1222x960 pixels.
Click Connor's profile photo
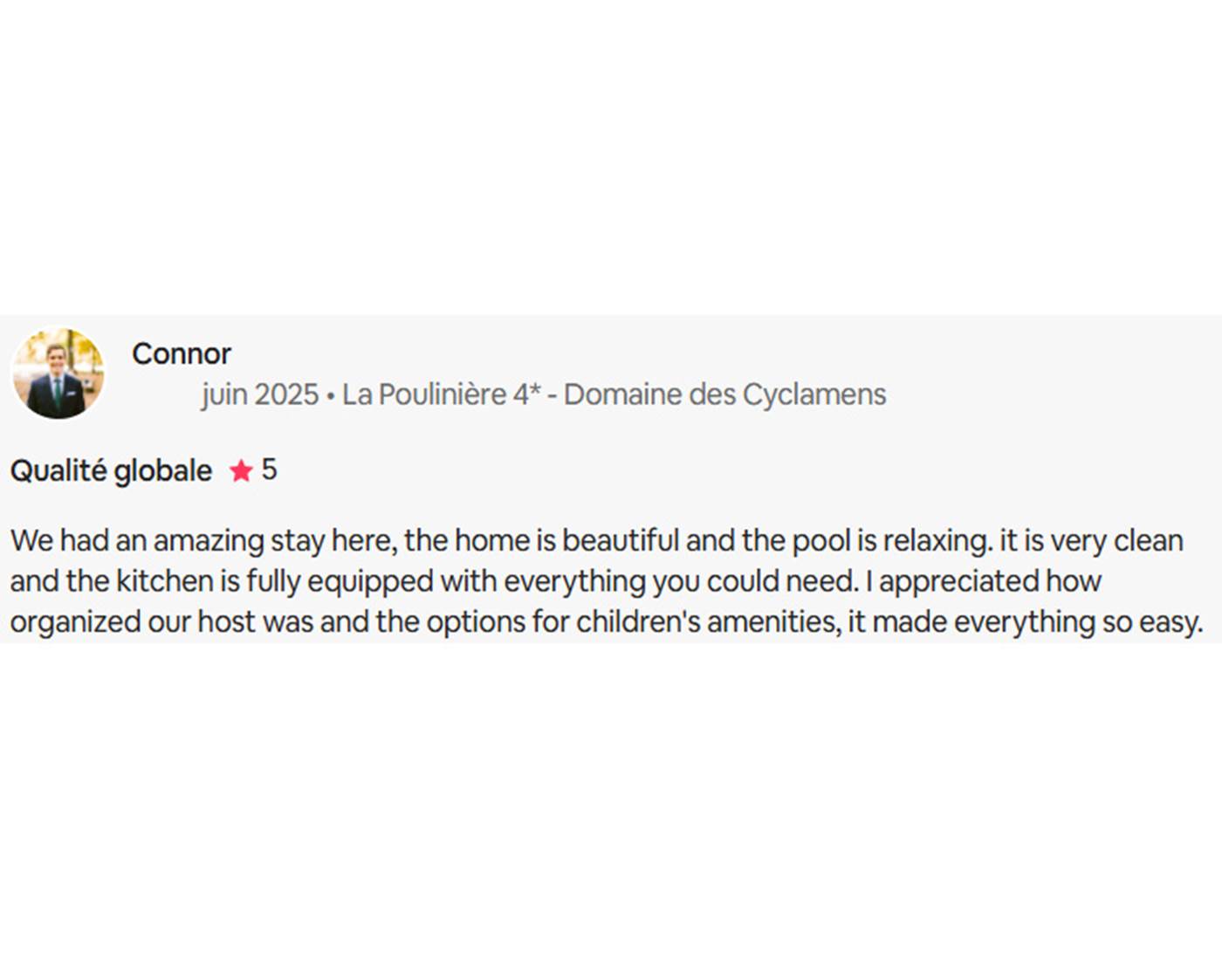click(58, 374)
